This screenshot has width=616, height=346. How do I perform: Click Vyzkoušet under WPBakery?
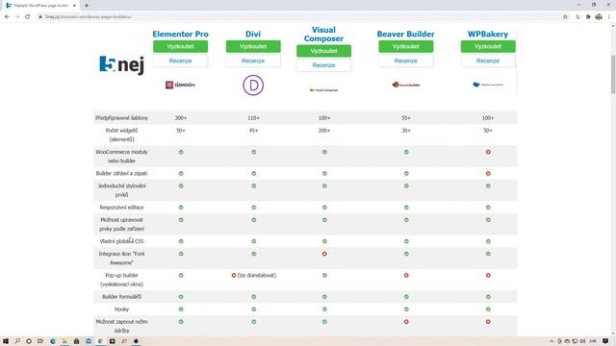pos(488,46)
